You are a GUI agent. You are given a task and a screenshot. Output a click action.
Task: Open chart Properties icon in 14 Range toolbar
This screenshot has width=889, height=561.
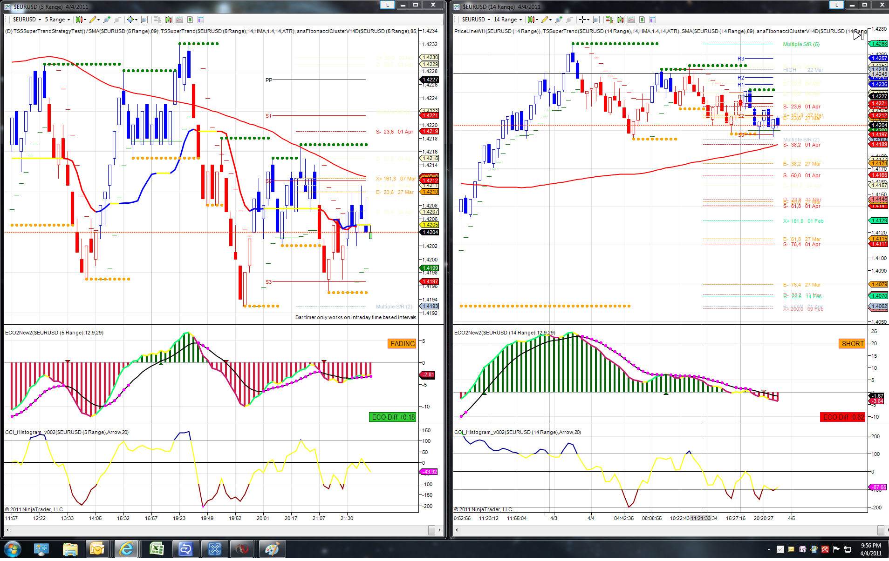pyautogui.click(x=653, y=20)
